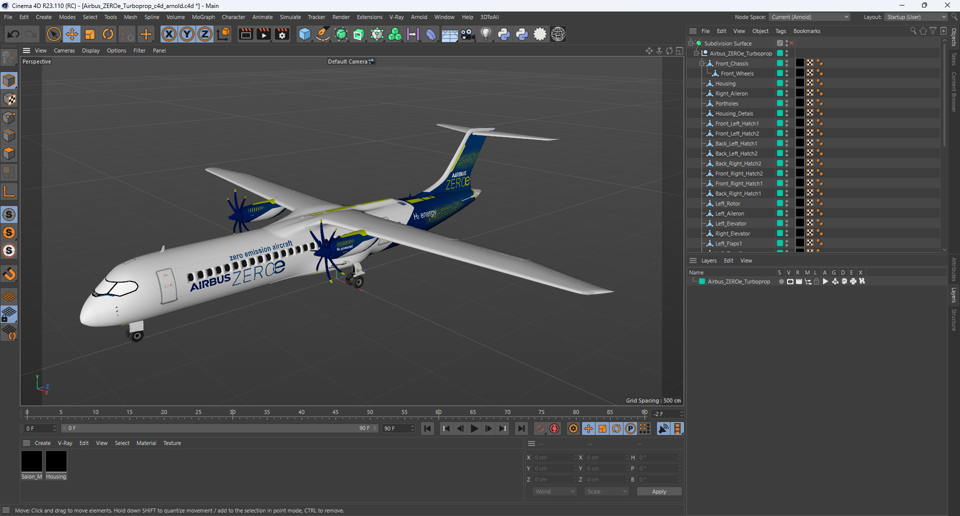960x516 pixels.
Task: Click Left_Rotor layer color swatch
Action: pos(780,203)
